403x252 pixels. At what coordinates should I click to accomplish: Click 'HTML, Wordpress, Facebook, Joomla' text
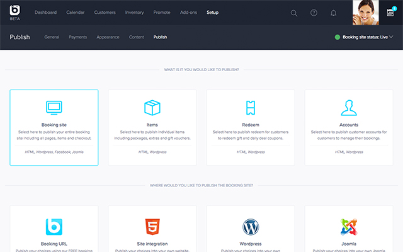(54, 152)
